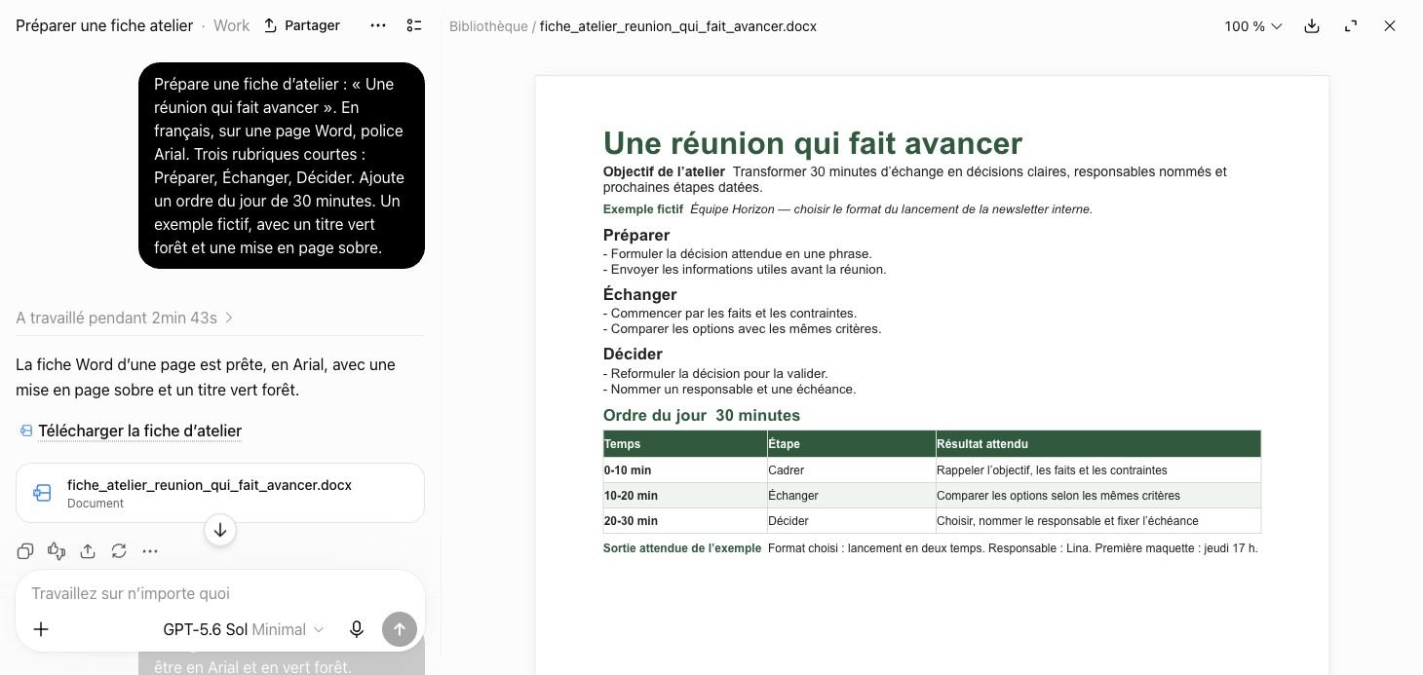Expand the 'A travaillé pendant 2min 43s' details
1423x675 pixels.
[125, 318]
